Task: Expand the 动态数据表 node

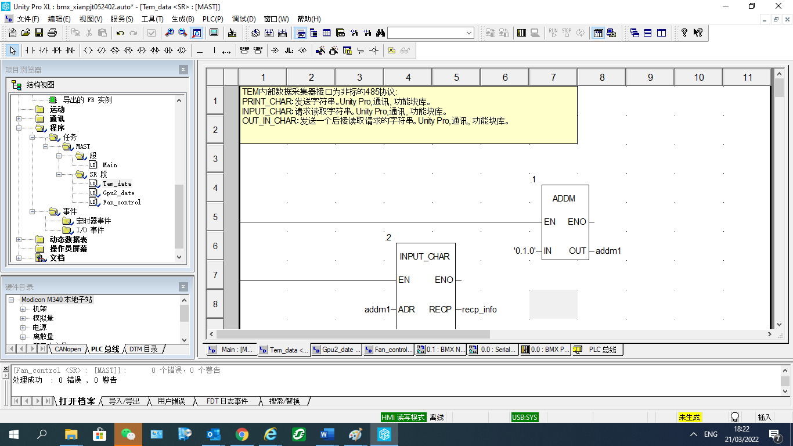Action: point(19,239)
